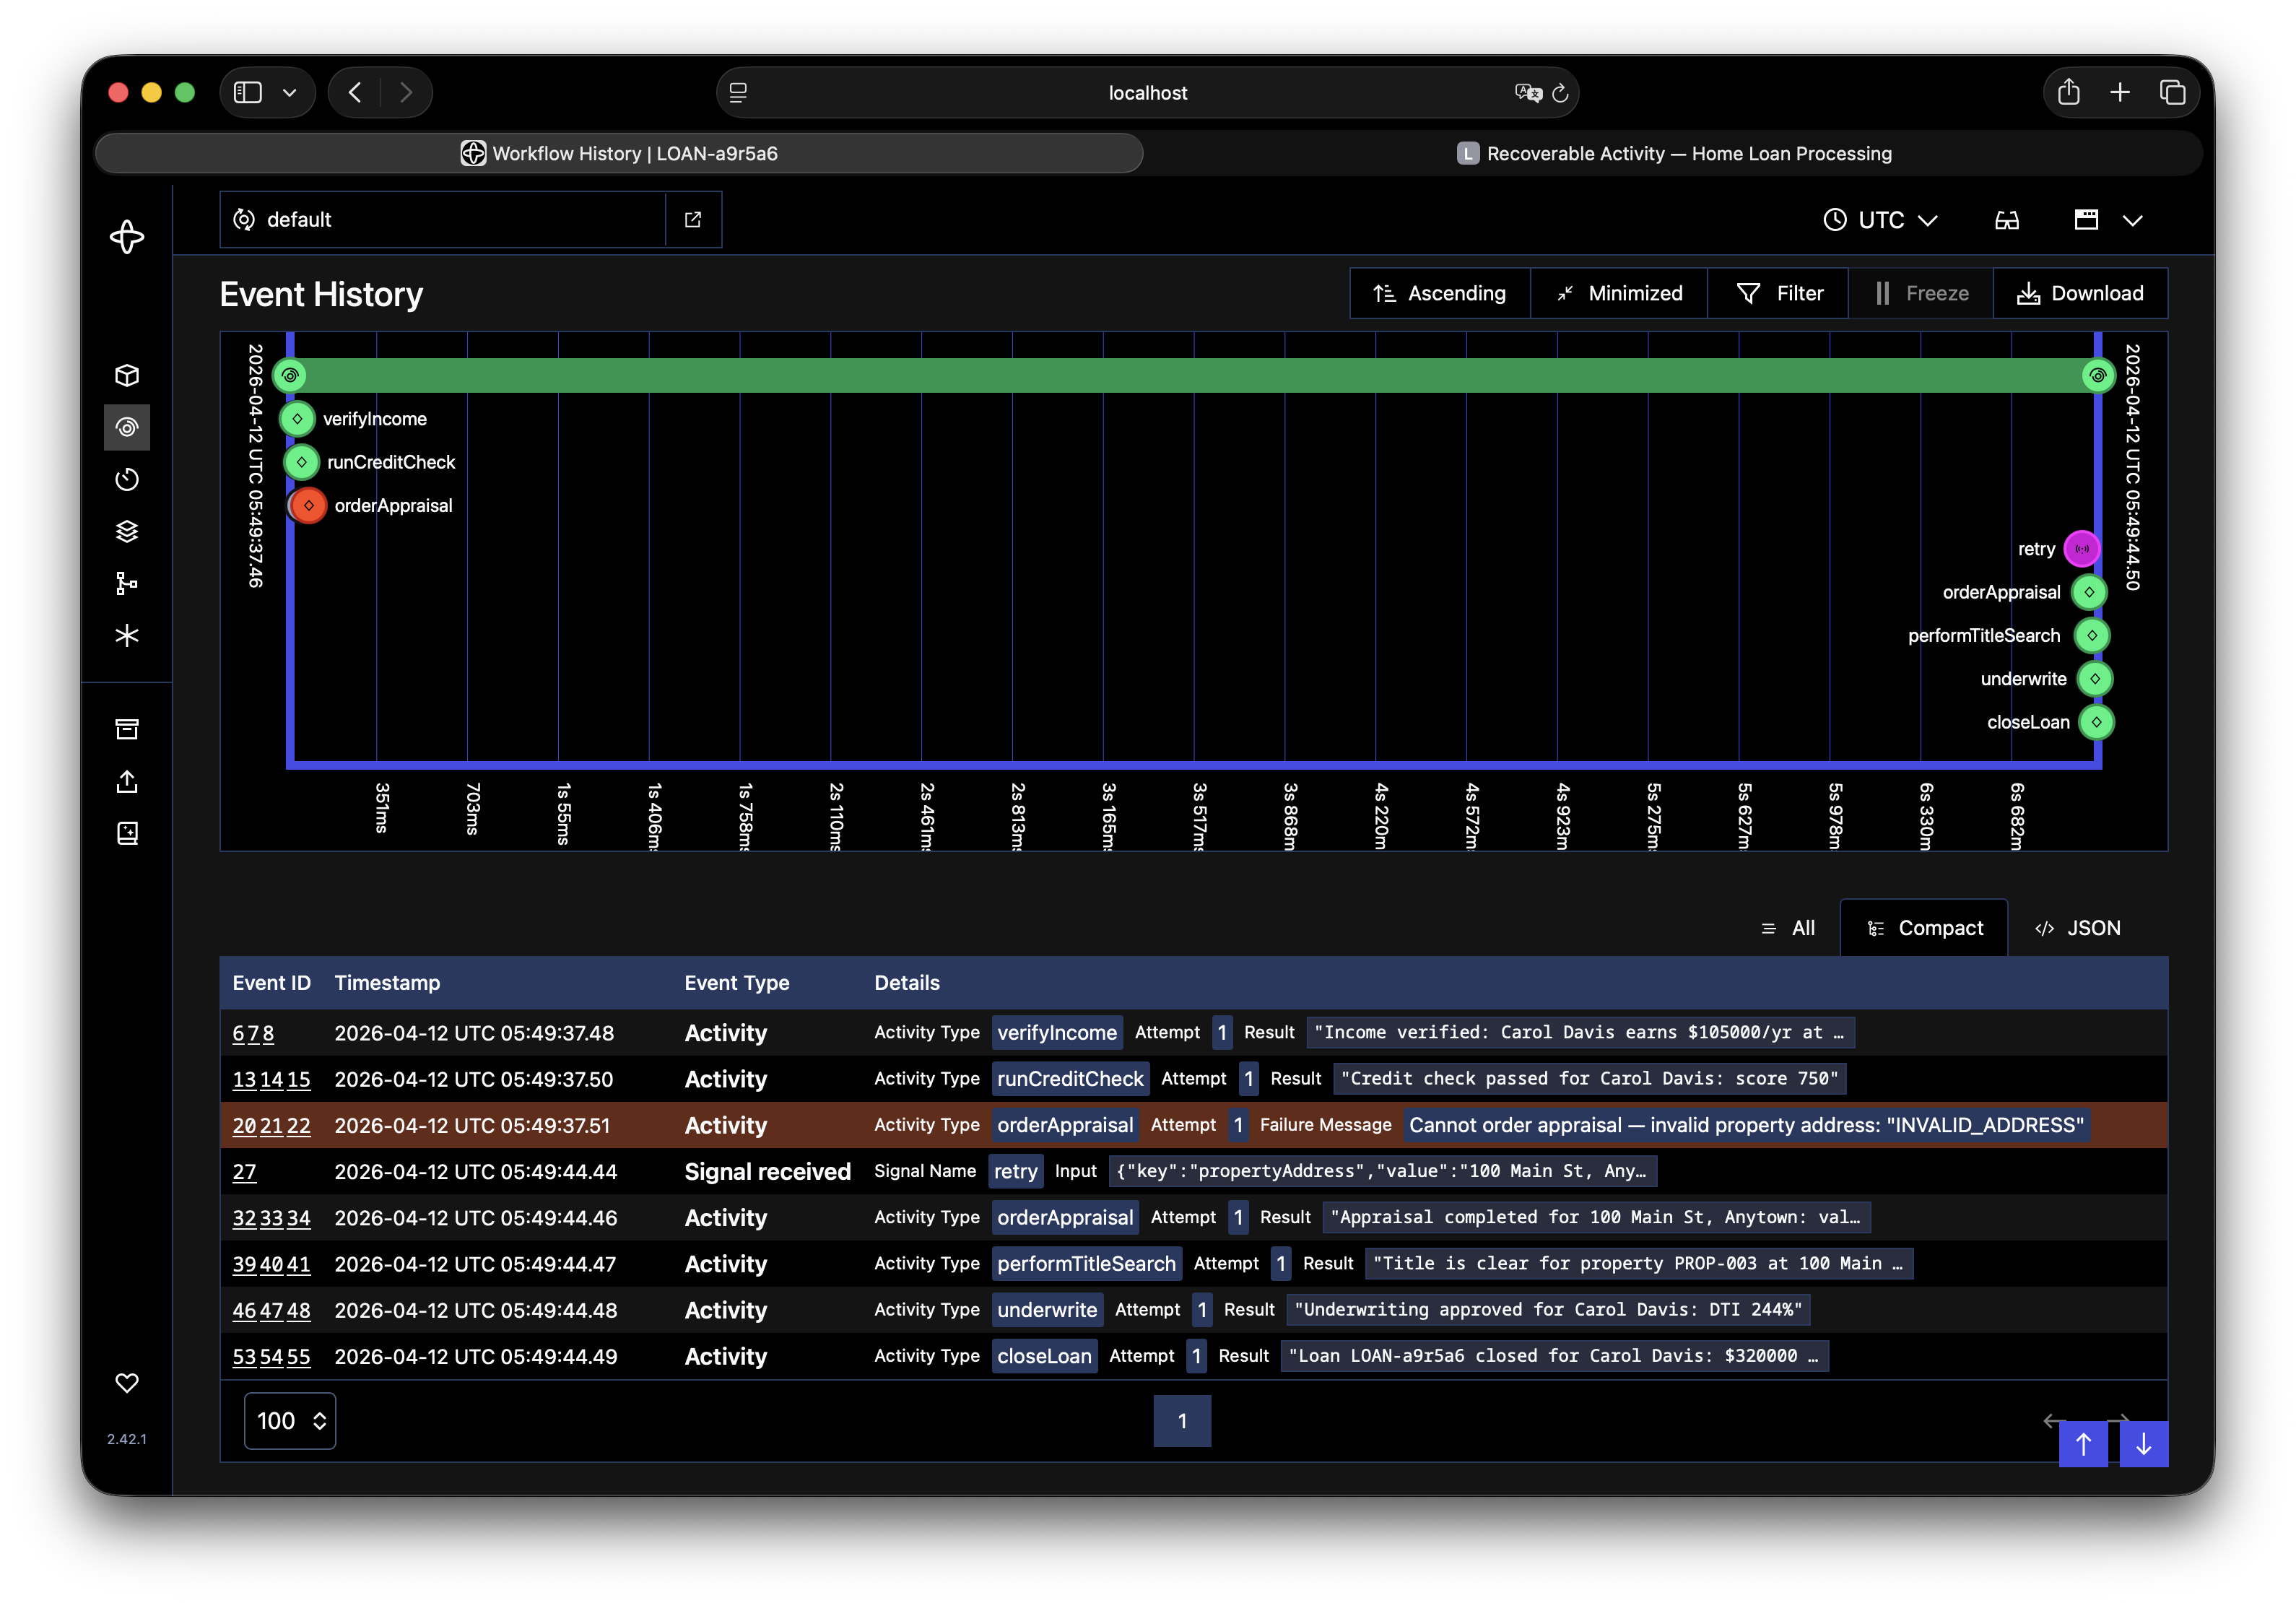Jump to top with up arrow button

pos(2084,1444)
